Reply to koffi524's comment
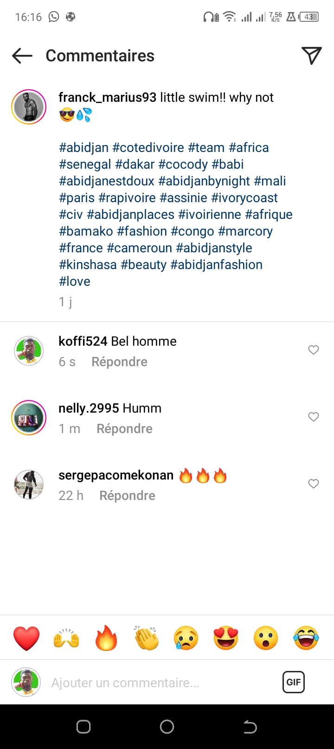Viewport: 334px width, 749px height. pyautogui.click(x=119, y=362)
